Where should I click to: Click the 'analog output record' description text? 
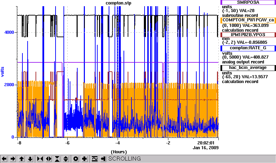(243, 62)
